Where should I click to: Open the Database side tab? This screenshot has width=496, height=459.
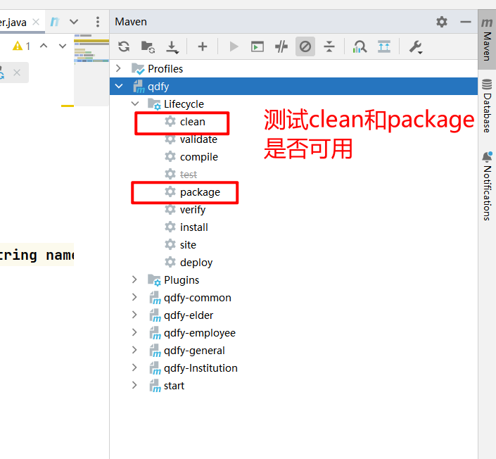click(x=487, y=106)
